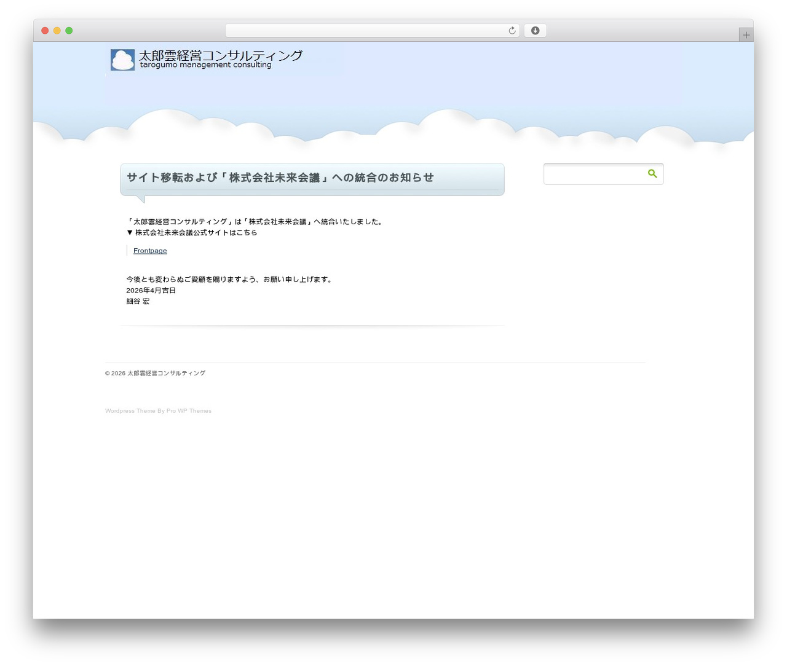
Task: Follow the Pro WP Themes footer credit
Action: [x=189, y=411]
